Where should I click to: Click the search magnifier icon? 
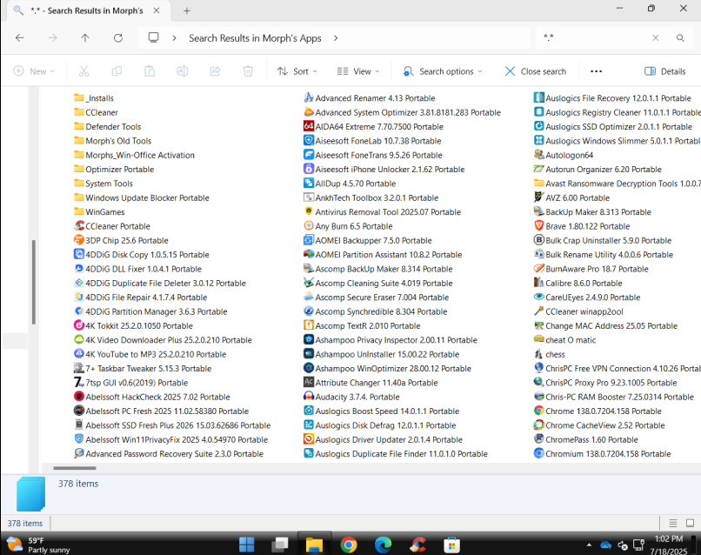[680, 38]
